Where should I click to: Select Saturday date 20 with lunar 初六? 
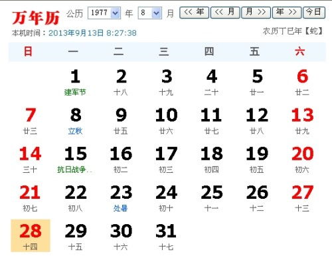[x=302, y=160]
